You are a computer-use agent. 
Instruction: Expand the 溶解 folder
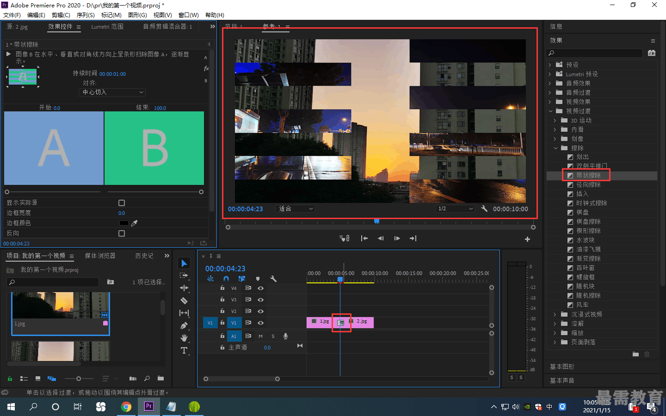tap(555, 324)
